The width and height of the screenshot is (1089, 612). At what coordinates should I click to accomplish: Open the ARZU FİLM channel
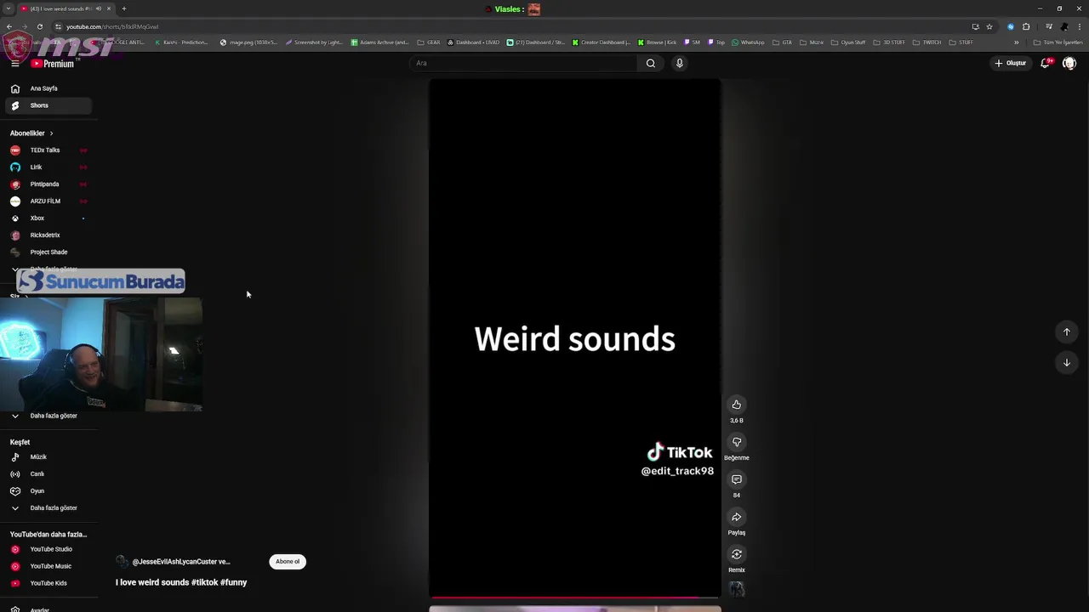coord(49,201)
